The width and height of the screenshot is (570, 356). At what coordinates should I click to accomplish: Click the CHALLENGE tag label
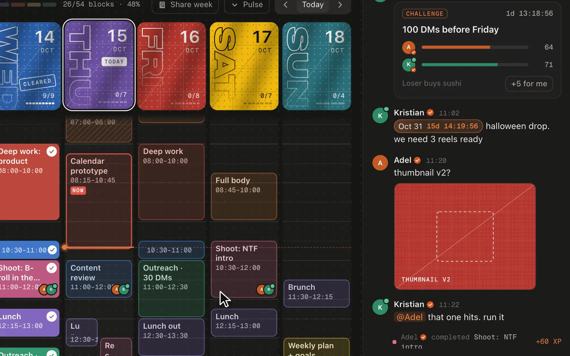[425, 14]
